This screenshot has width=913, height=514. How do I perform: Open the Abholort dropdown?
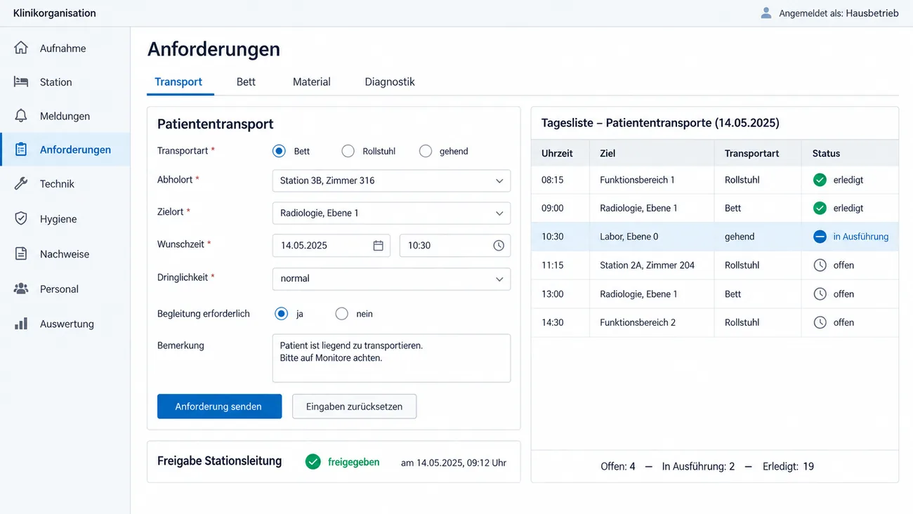pos(391,180)
